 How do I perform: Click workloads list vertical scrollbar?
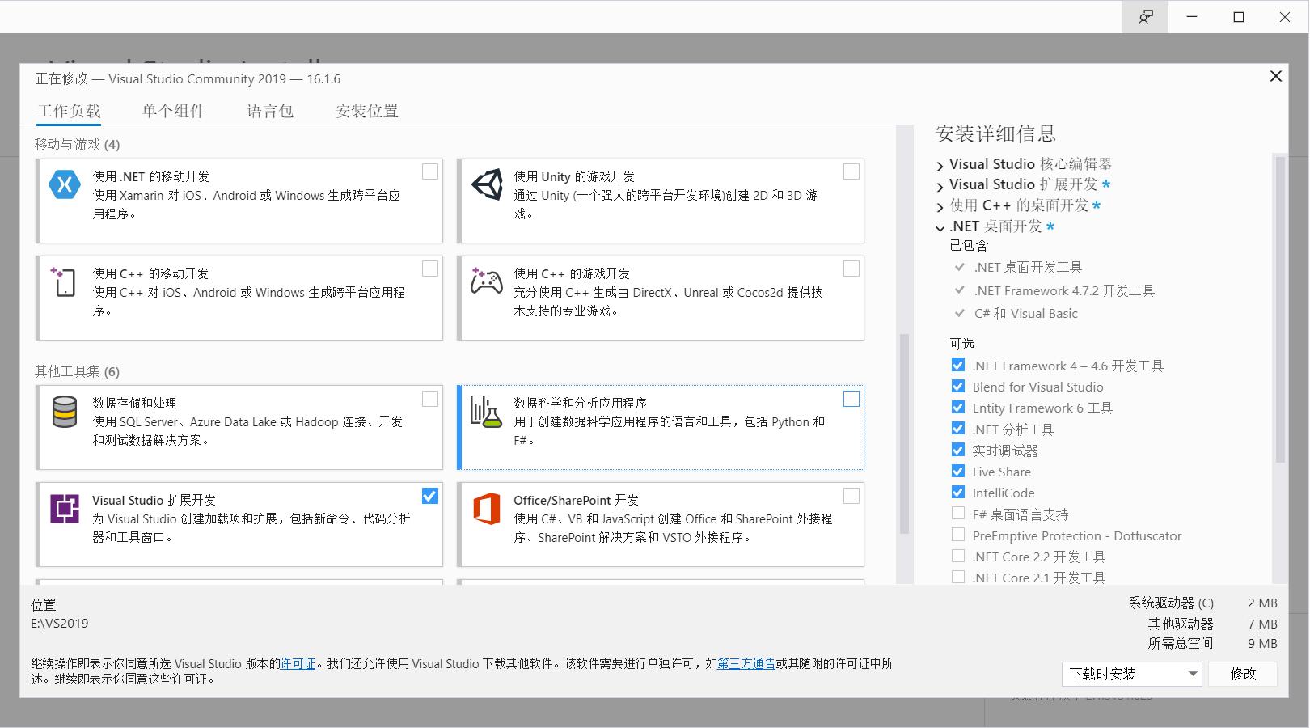[x=904, y=434]
